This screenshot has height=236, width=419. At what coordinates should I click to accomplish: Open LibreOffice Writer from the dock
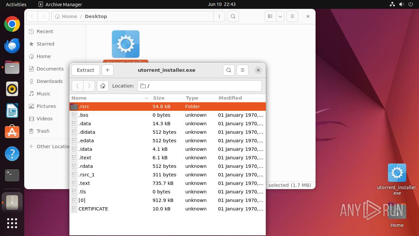[x=12, y=111]
